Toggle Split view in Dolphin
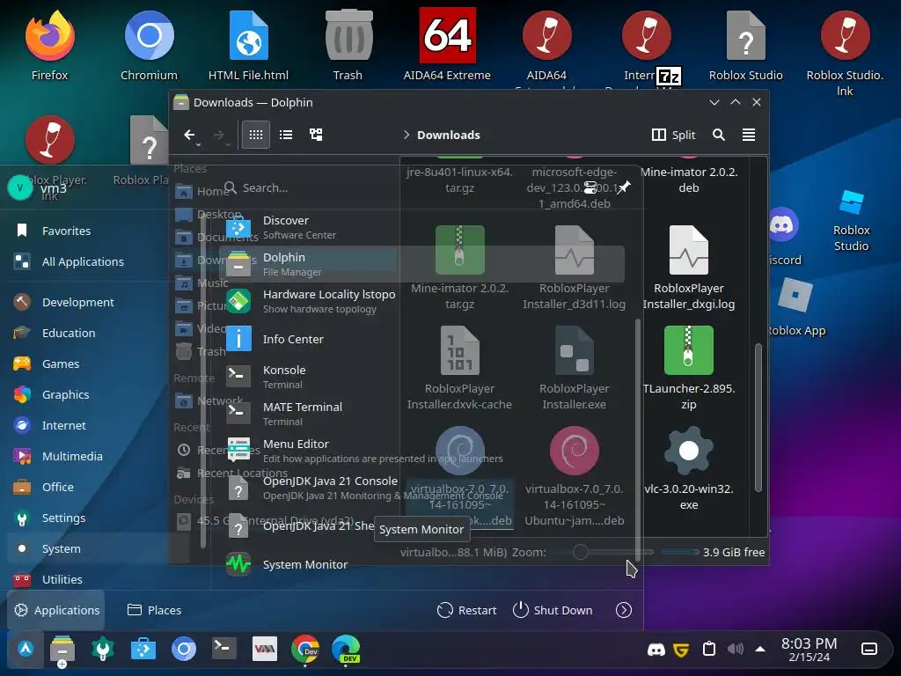The height and width of the screenshot is (676, 901). click(673, 135)
